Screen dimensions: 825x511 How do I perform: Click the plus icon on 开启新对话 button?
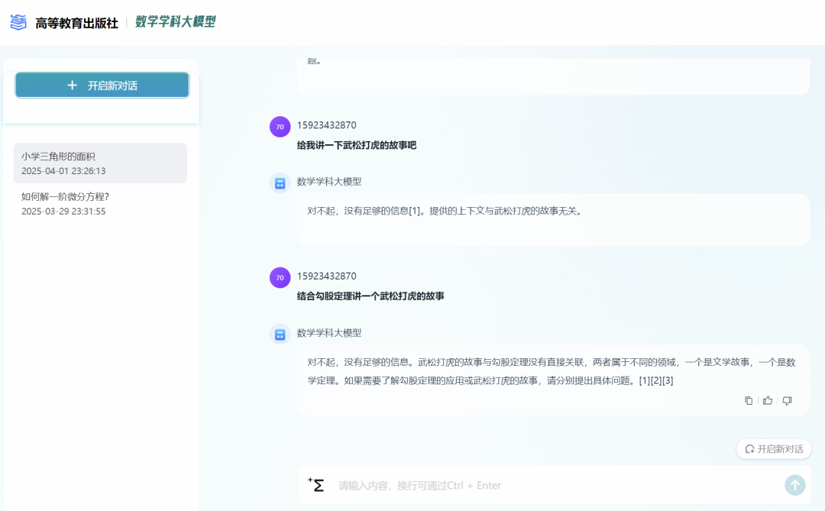tap(73, 85)
